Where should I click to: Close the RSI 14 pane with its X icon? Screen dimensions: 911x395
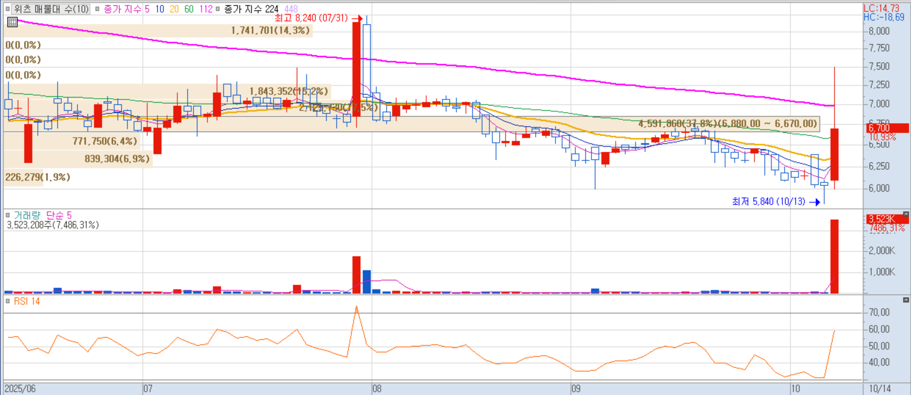pos(906,300)
